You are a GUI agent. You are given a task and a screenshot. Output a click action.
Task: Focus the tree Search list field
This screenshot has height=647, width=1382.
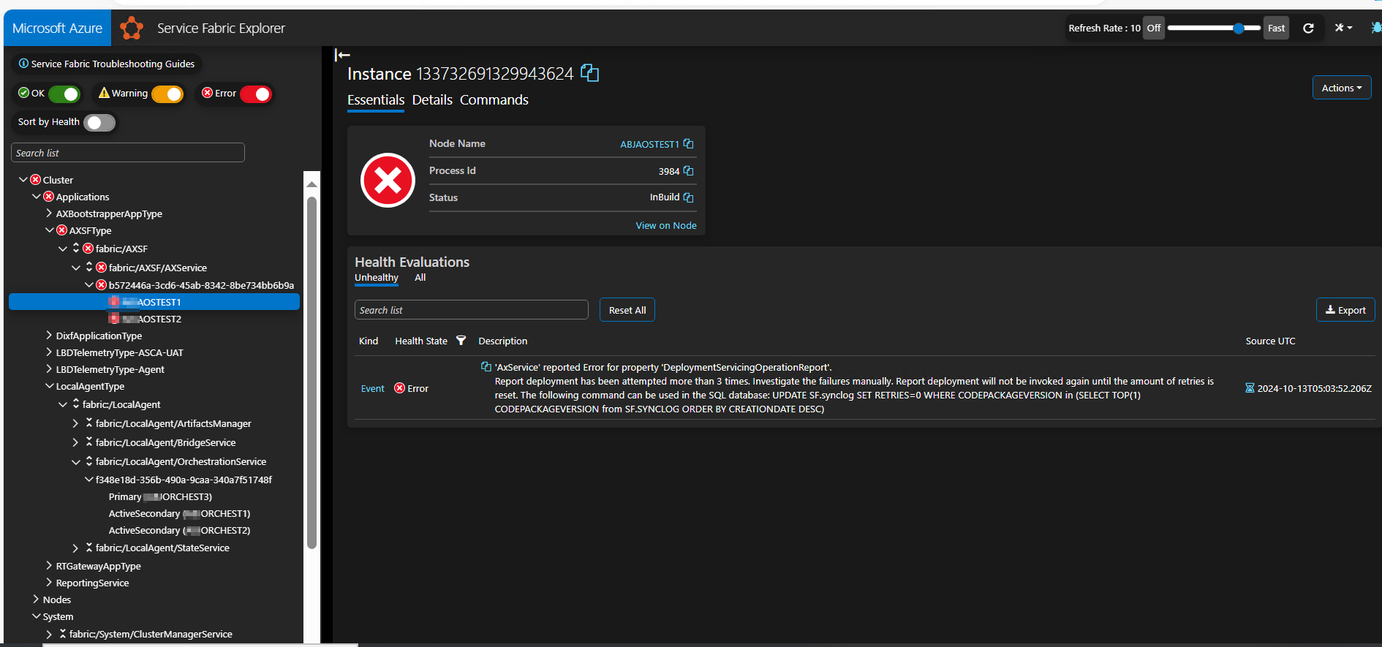[x=128, y=153]
